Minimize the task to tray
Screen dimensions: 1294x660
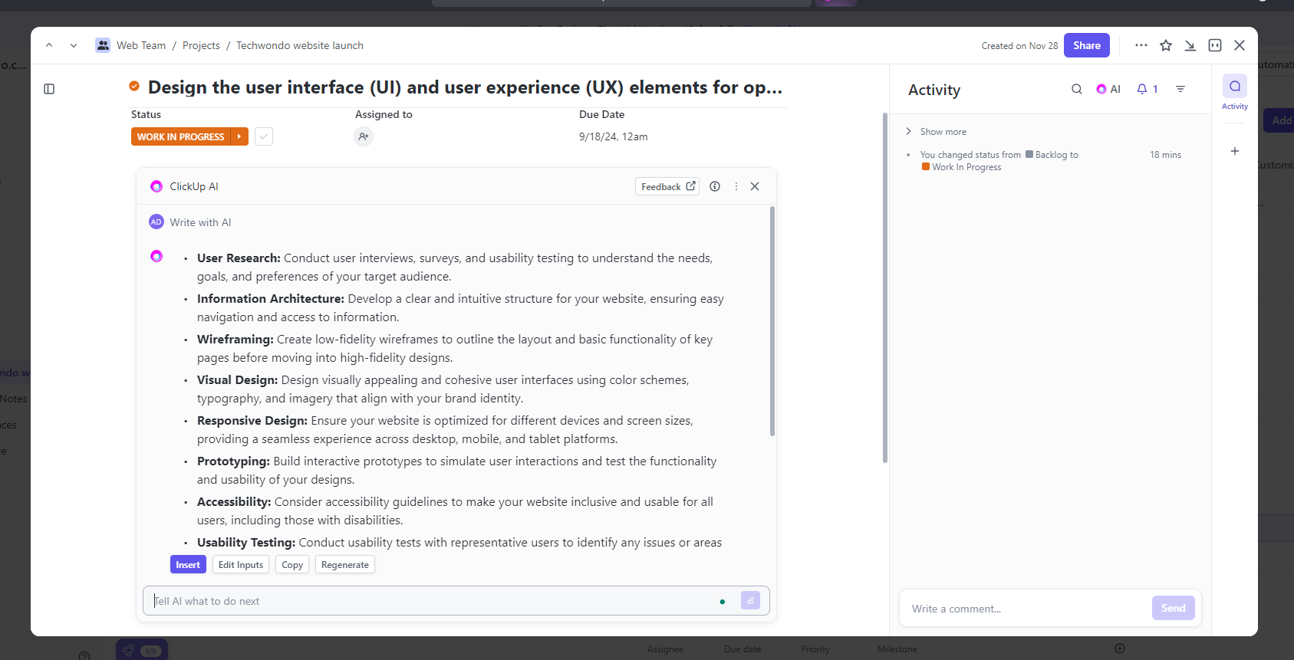point(1190,45)
